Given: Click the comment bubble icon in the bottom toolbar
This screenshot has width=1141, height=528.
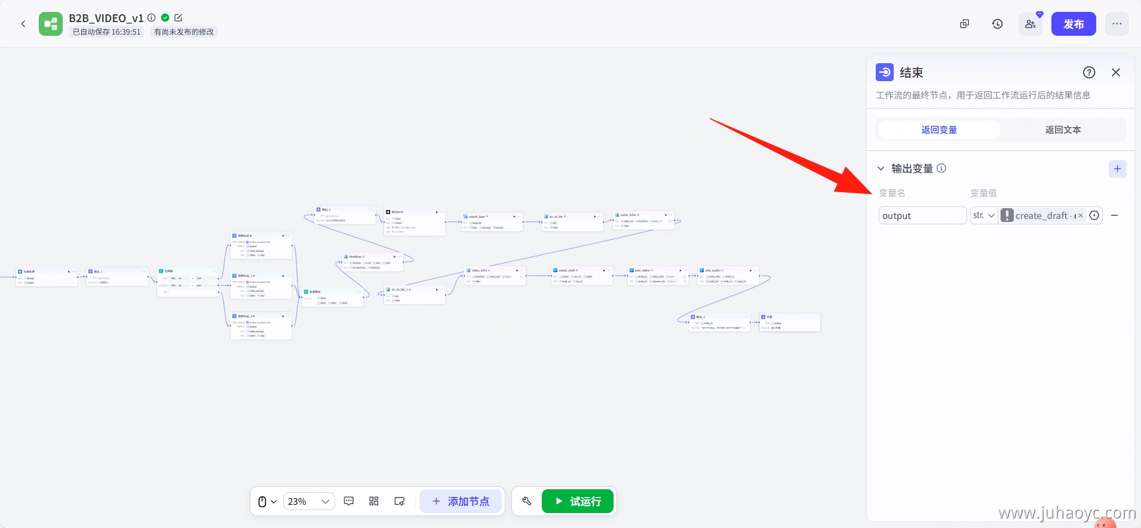Looking at the screenshot, I should point(349,501).
